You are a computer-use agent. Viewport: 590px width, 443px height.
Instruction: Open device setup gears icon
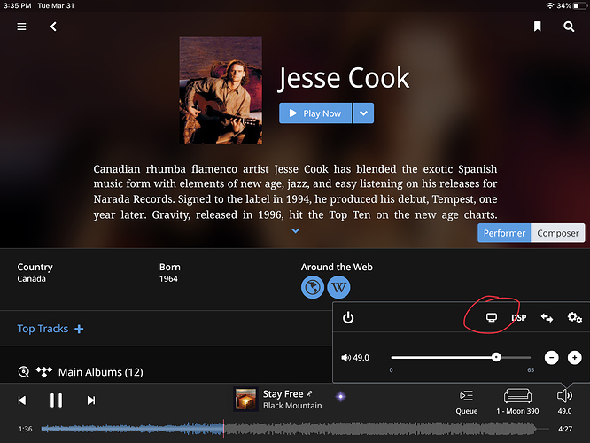[575, 317]
